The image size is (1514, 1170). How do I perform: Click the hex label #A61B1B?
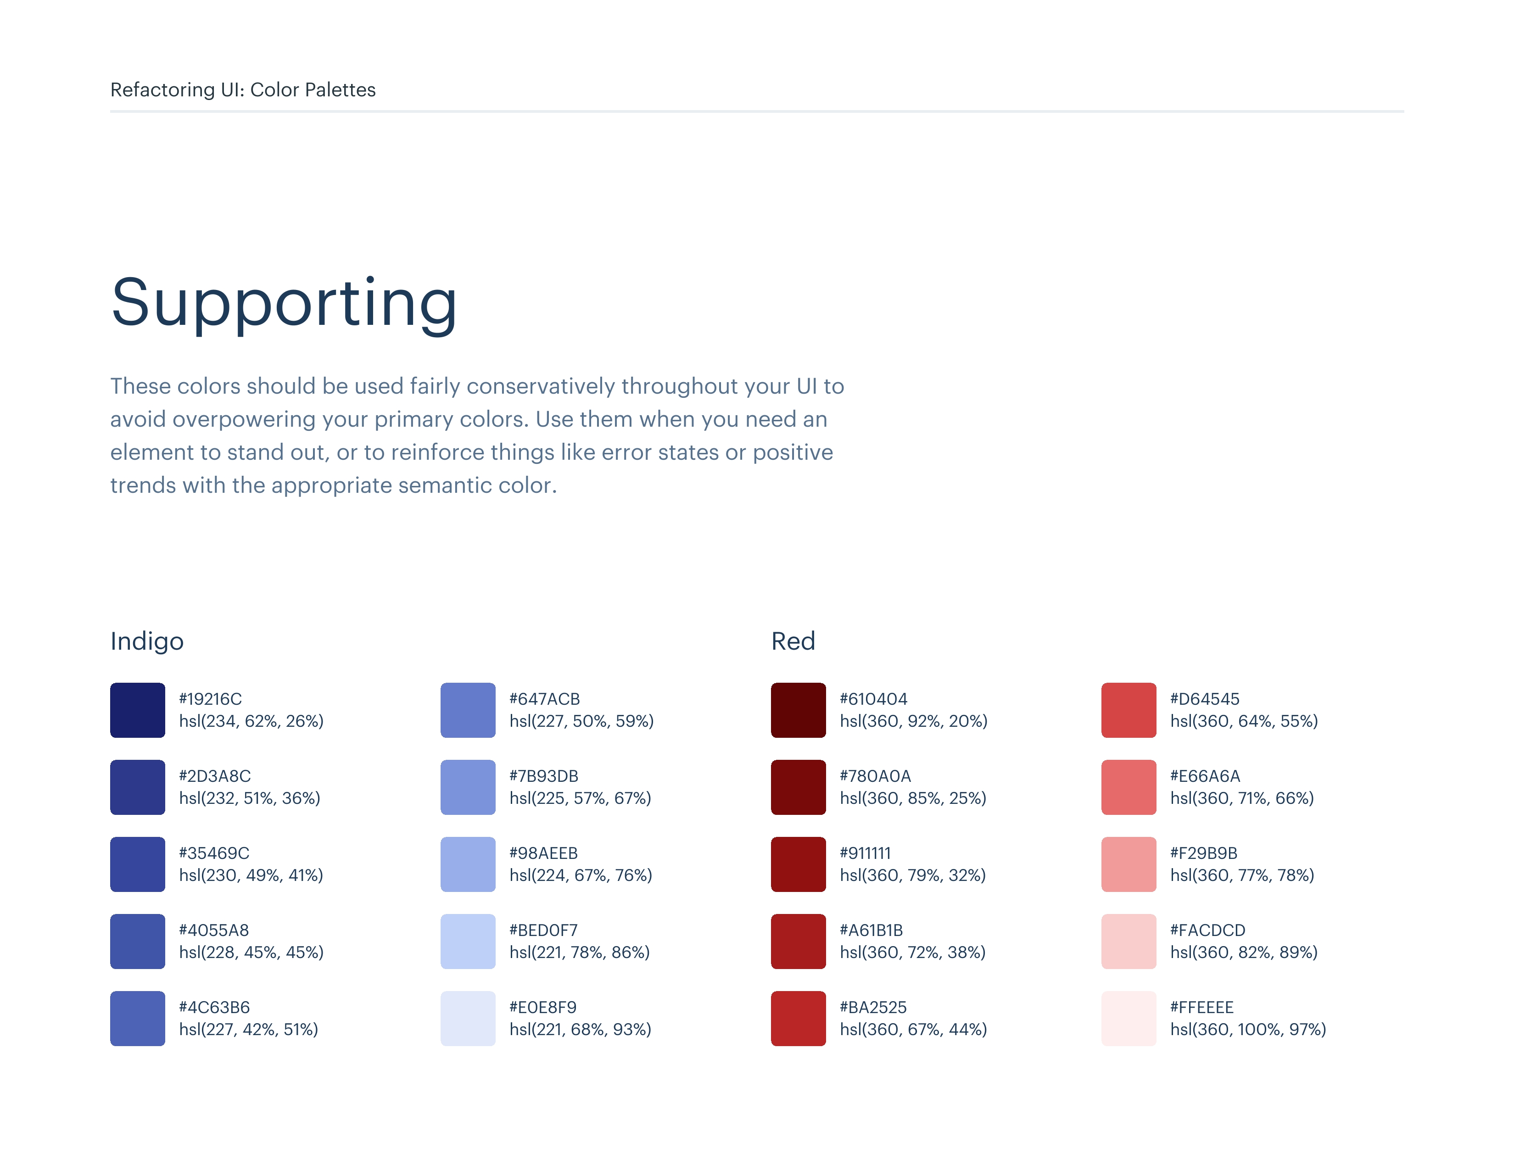[871, 930]
